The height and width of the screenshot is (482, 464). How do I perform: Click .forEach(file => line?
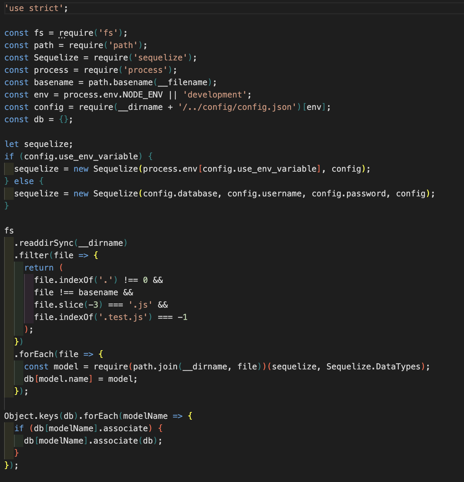59,354
